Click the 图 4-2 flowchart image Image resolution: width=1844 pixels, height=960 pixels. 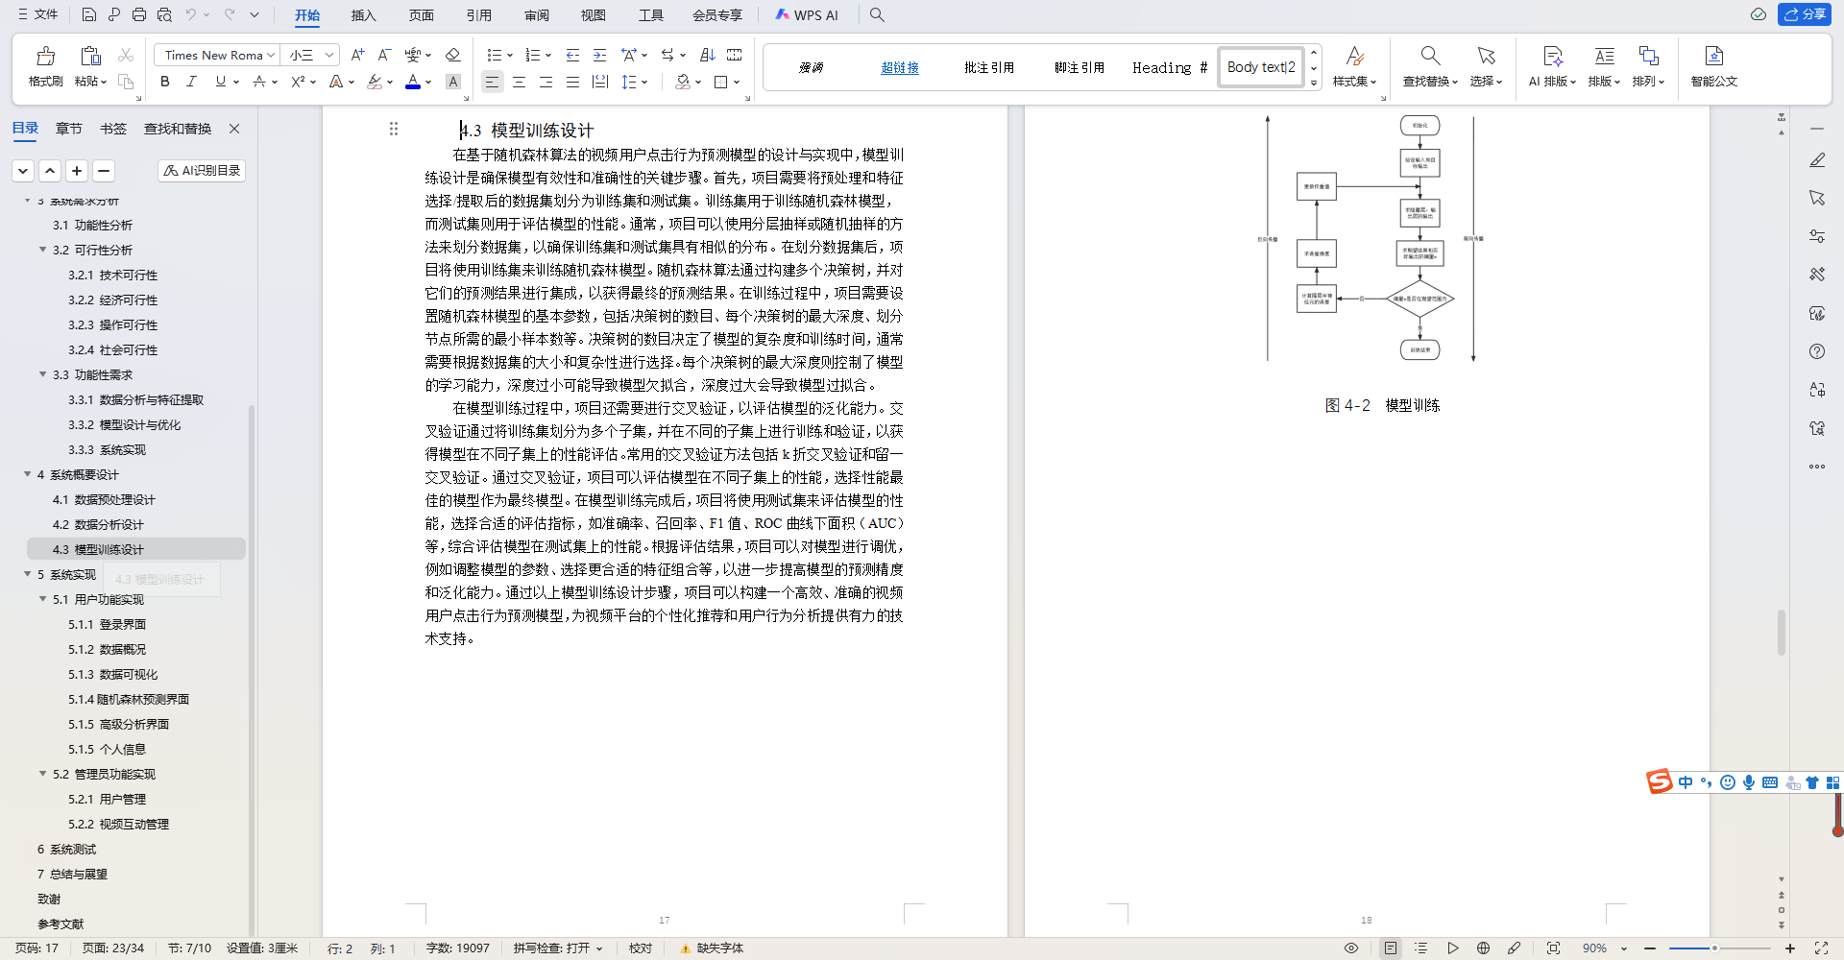coord(1371,238)
